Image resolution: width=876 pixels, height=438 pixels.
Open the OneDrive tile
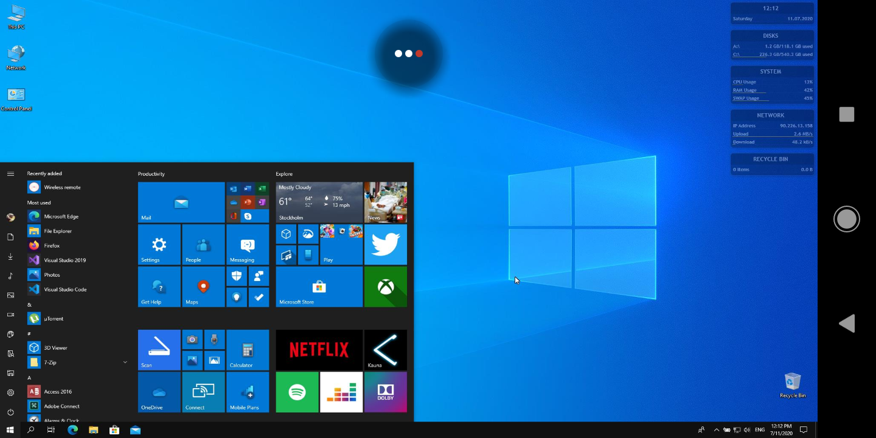pos(159,392)
